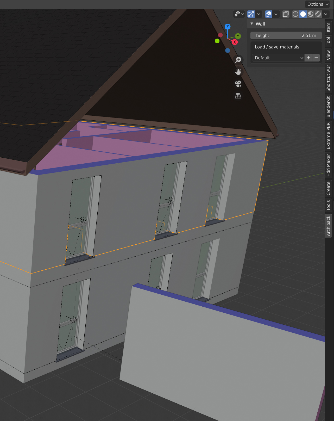Toggle the Show Gizmo button
This screenshot has height=421, width=334.
click(251, 14)
